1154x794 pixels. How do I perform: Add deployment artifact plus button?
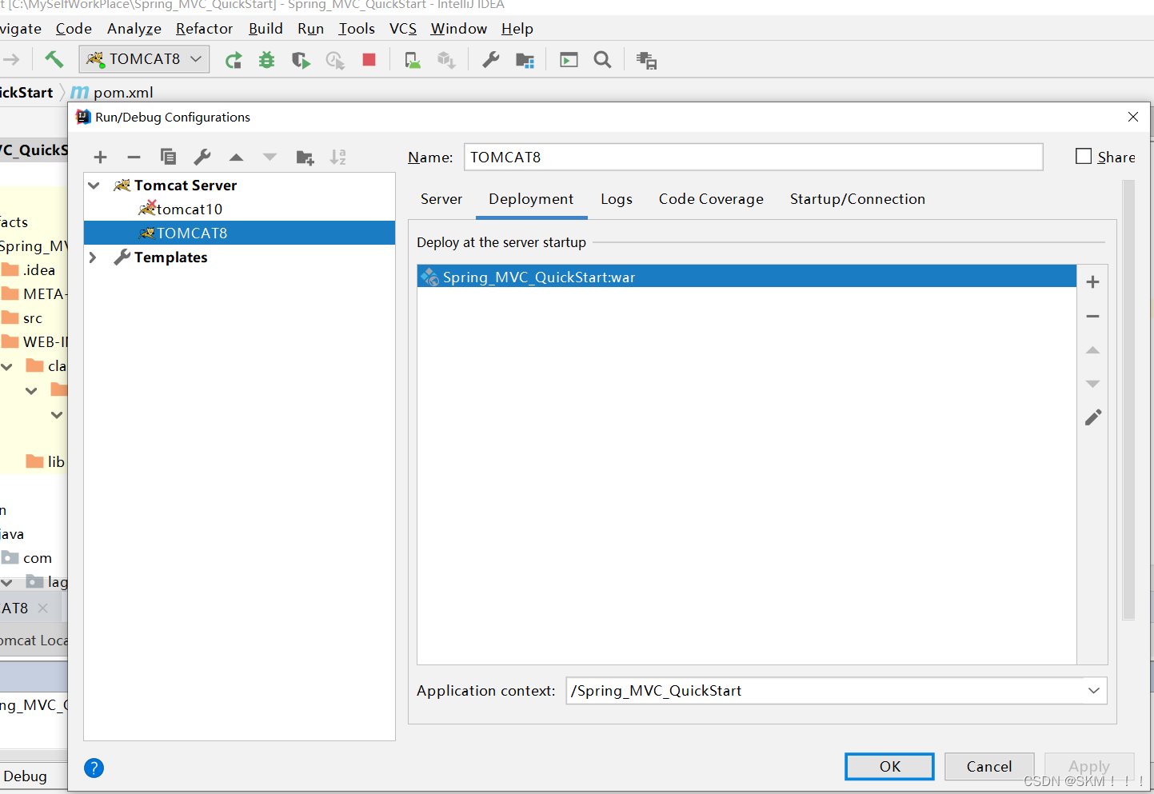[x=1092, y=281]
